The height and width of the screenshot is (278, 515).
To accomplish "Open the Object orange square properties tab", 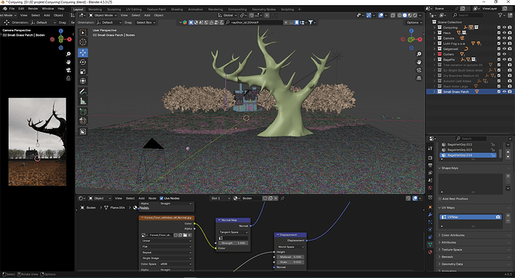I will point(430,207).
